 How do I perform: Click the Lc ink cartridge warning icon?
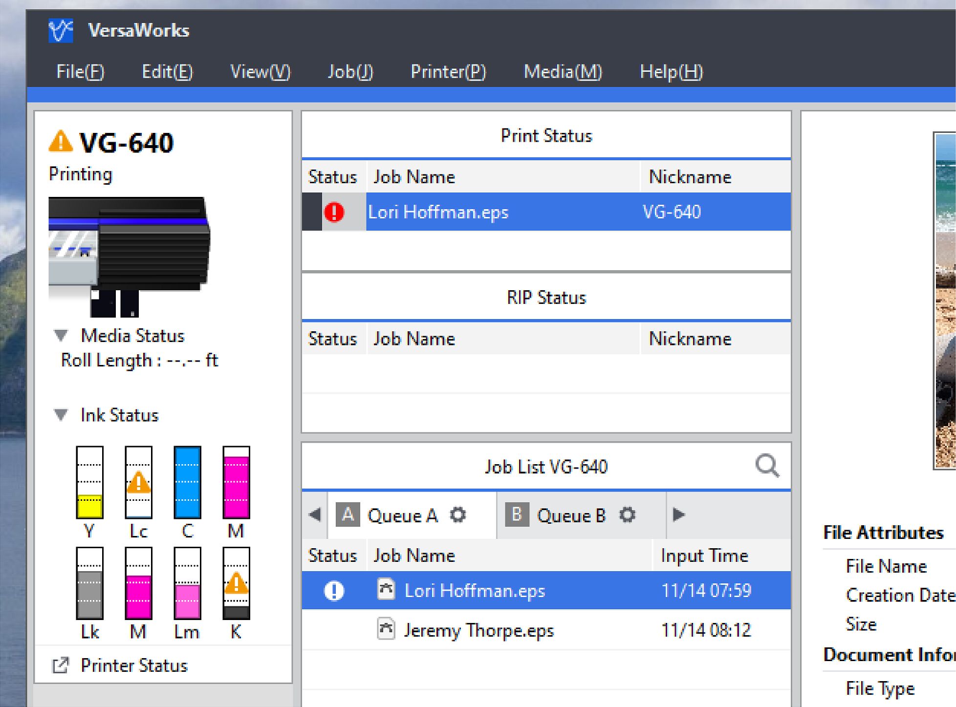coord(139,482)
